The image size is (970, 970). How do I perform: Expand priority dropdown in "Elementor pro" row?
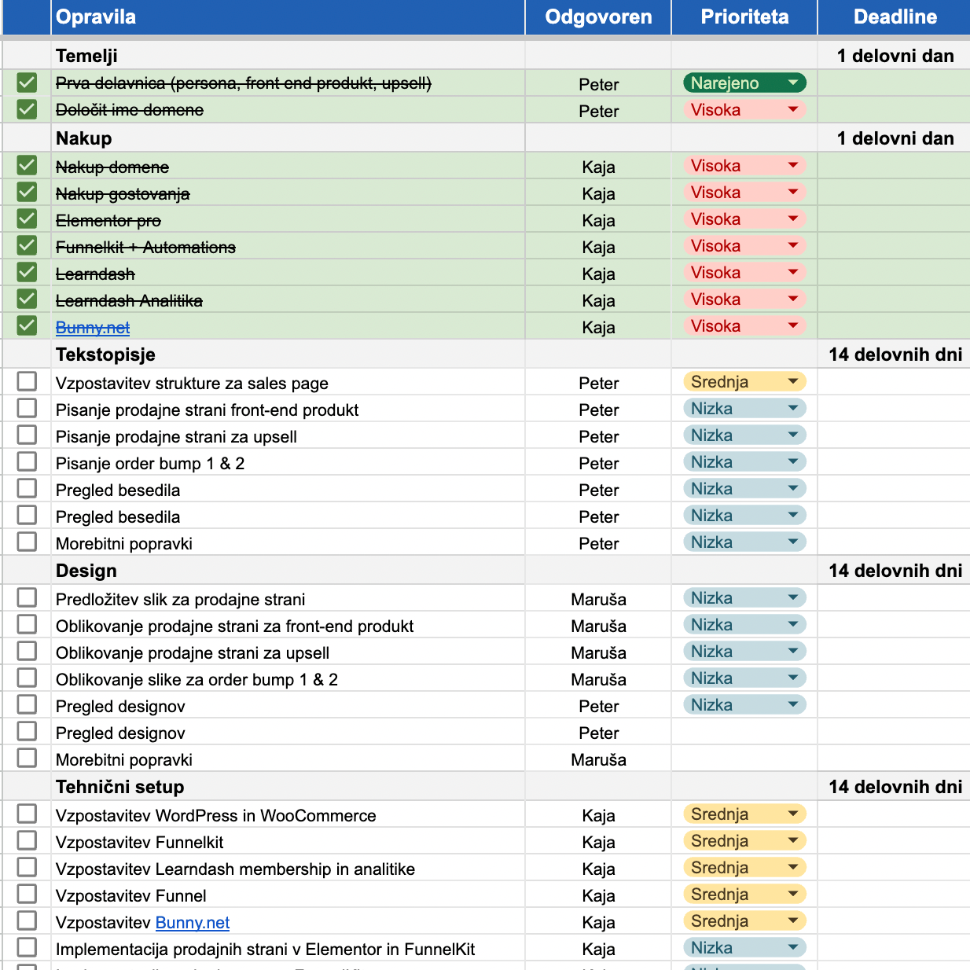[x=792, y=219]
